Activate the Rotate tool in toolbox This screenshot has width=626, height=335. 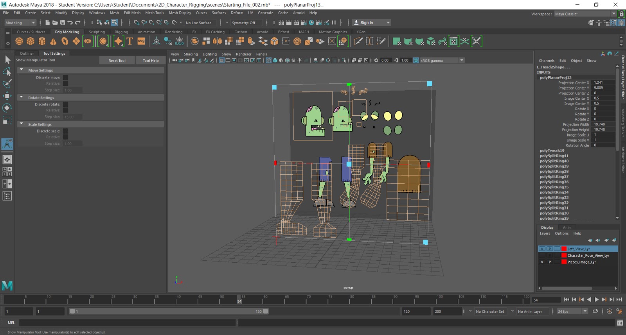tap(7, 108)
